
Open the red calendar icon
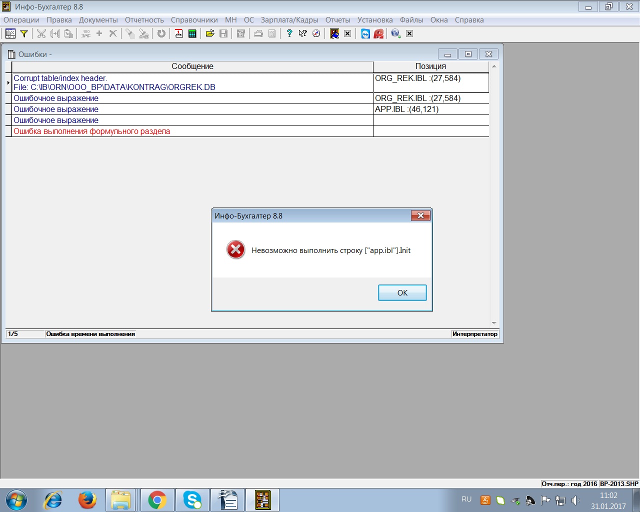click(178, 33)
